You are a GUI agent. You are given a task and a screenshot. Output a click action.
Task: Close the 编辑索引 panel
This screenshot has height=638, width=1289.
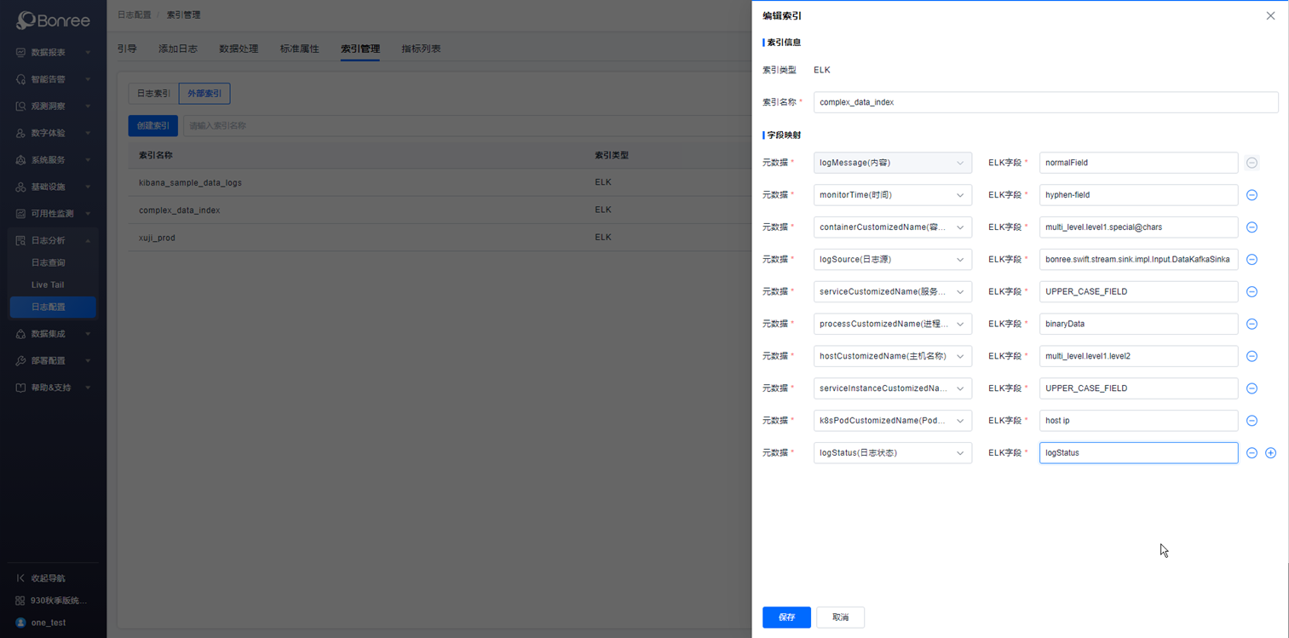click(x=1269, y=16)
